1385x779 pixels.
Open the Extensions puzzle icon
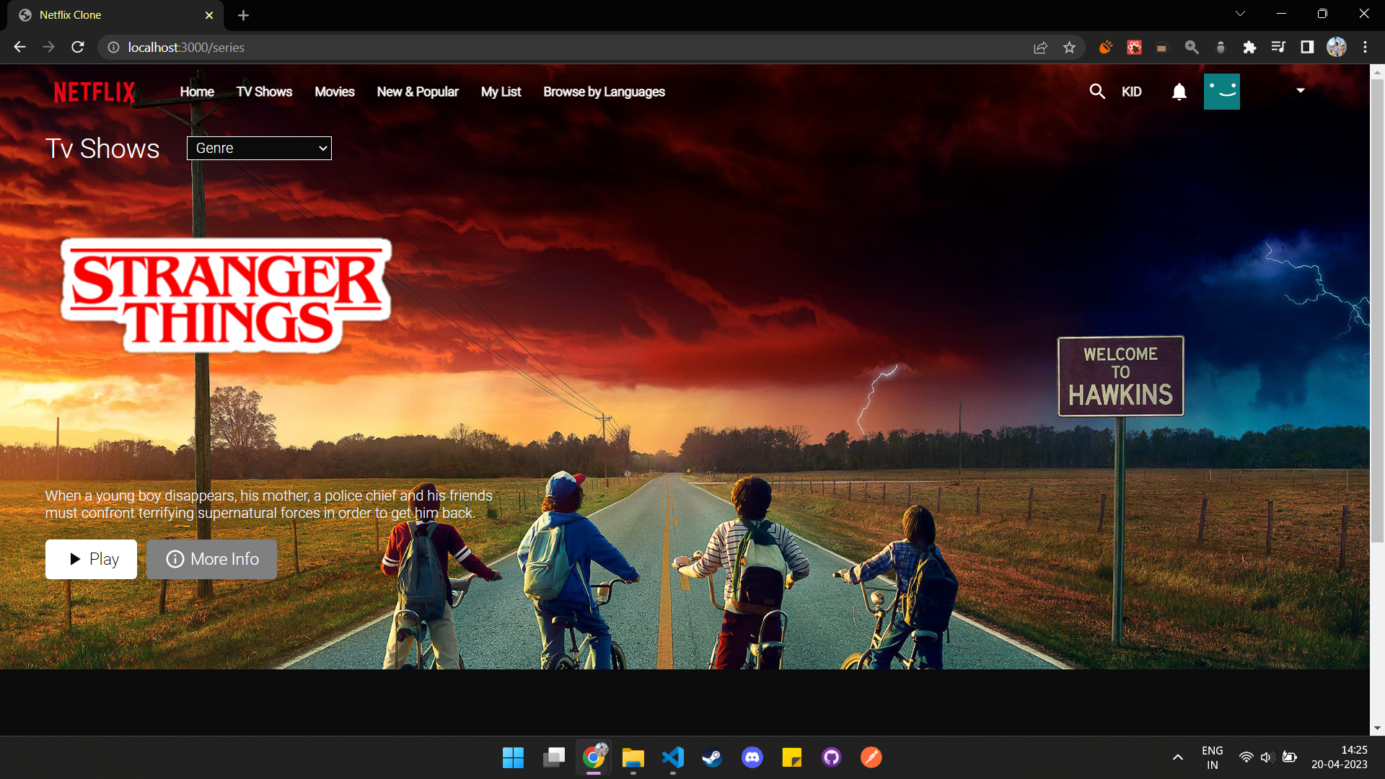1249,47
